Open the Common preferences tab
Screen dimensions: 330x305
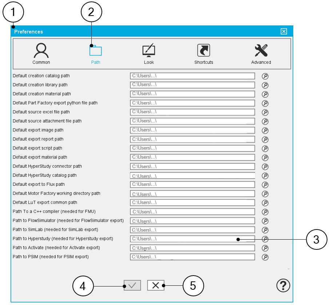41,54
